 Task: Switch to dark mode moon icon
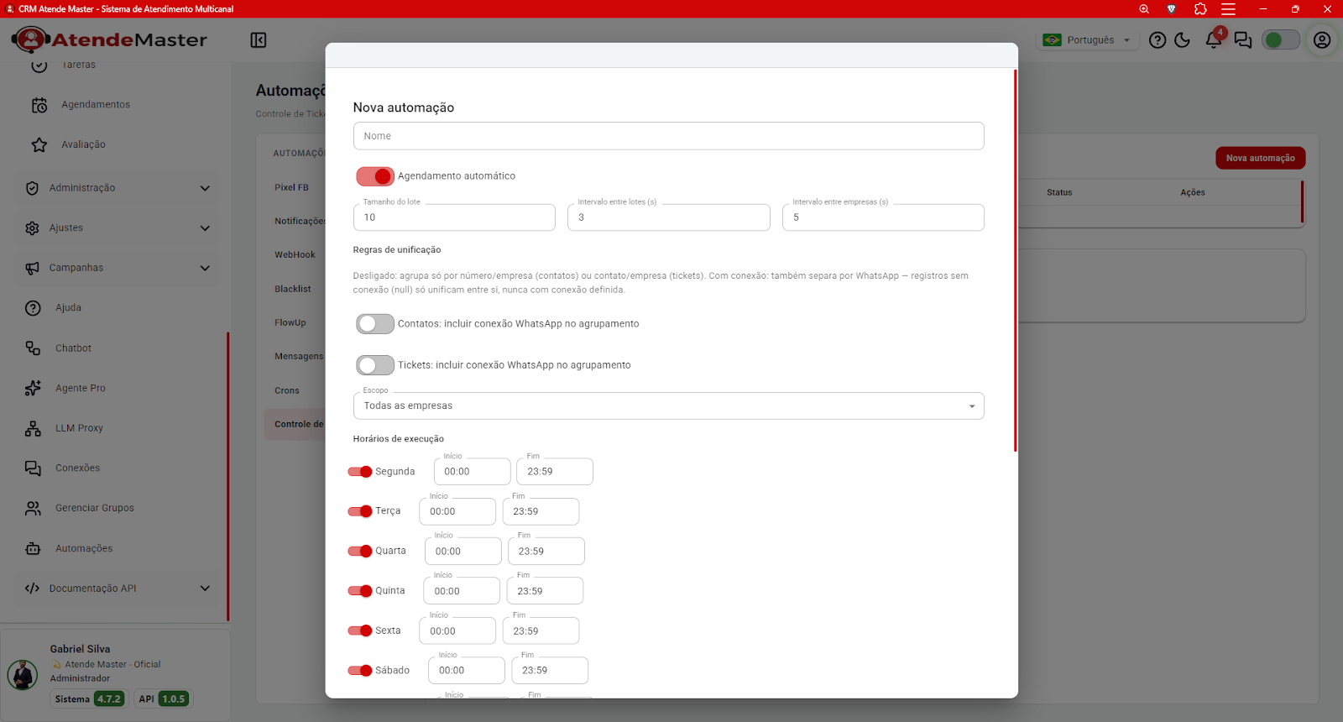1183,40
